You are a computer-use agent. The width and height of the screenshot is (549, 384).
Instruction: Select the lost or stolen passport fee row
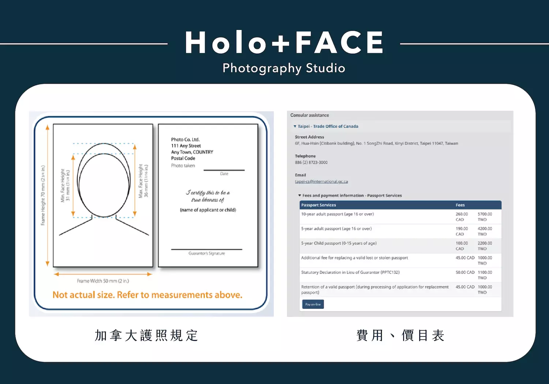coord(400,261)
